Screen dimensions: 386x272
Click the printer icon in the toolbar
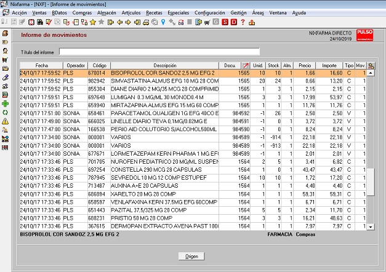tap(146, 22)
